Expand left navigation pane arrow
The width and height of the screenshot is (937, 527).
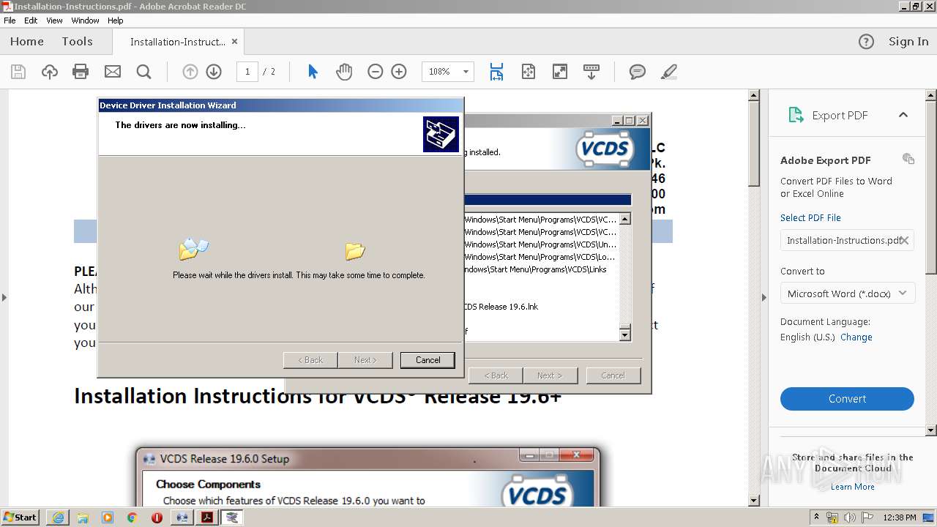click(4, 297)
